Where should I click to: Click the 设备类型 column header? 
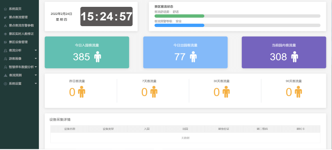click(108, 129)
